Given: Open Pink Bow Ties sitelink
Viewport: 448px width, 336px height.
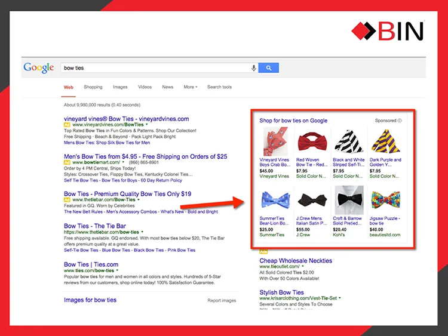Looking at the screenshot, I should click(x=182, y=250).
